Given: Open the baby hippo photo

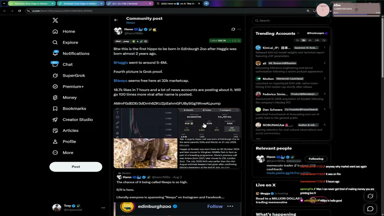Looking at the screenshot, I should coord(145,153).
